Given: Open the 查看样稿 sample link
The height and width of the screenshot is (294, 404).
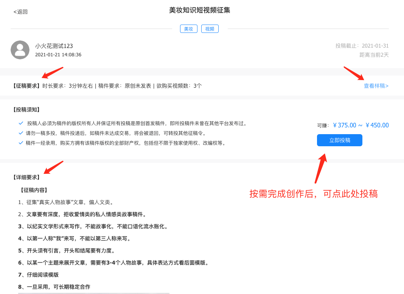Looking at the screenshot, I should 376,86.
